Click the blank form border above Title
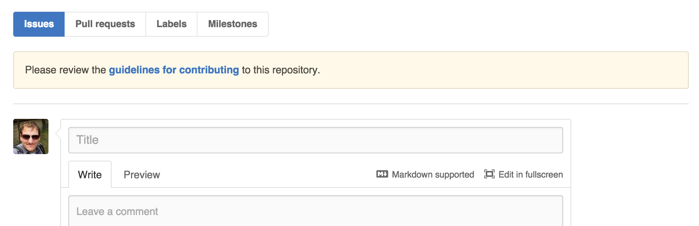This screenshot has height=226, width=699. pyautogui.click(x=316, y=123)
